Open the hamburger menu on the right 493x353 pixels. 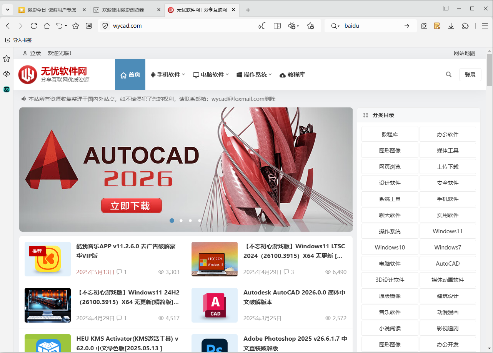pos(485,26)
